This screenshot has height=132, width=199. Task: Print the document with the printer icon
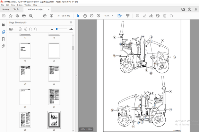24,16
